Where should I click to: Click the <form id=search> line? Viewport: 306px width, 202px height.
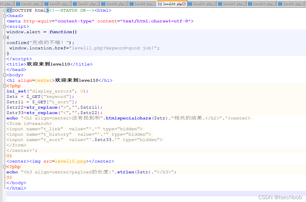(29, 123)
